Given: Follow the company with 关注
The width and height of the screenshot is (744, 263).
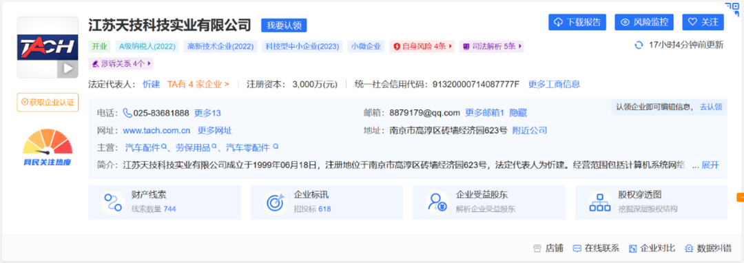Looking at the screenshot, I should [x=703, y=22].
